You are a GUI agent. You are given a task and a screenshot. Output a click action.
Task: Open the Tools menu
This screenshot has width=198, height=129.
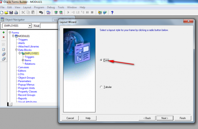click(61, 7)
